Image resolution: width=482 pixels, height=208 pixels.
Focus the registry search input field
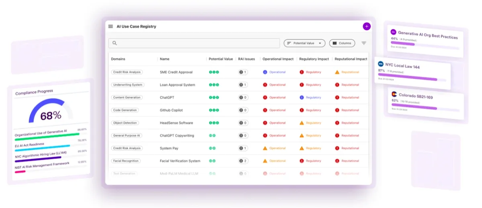[197, 43]
